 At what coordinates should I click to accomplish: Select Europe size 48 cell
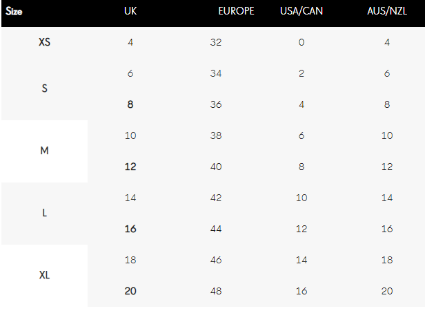coord(216,291)
